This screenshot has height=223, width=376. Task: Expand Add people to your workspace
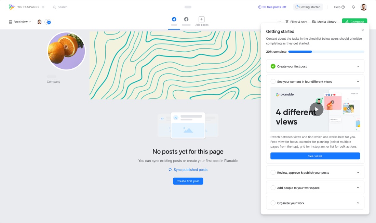pos(358,188)
